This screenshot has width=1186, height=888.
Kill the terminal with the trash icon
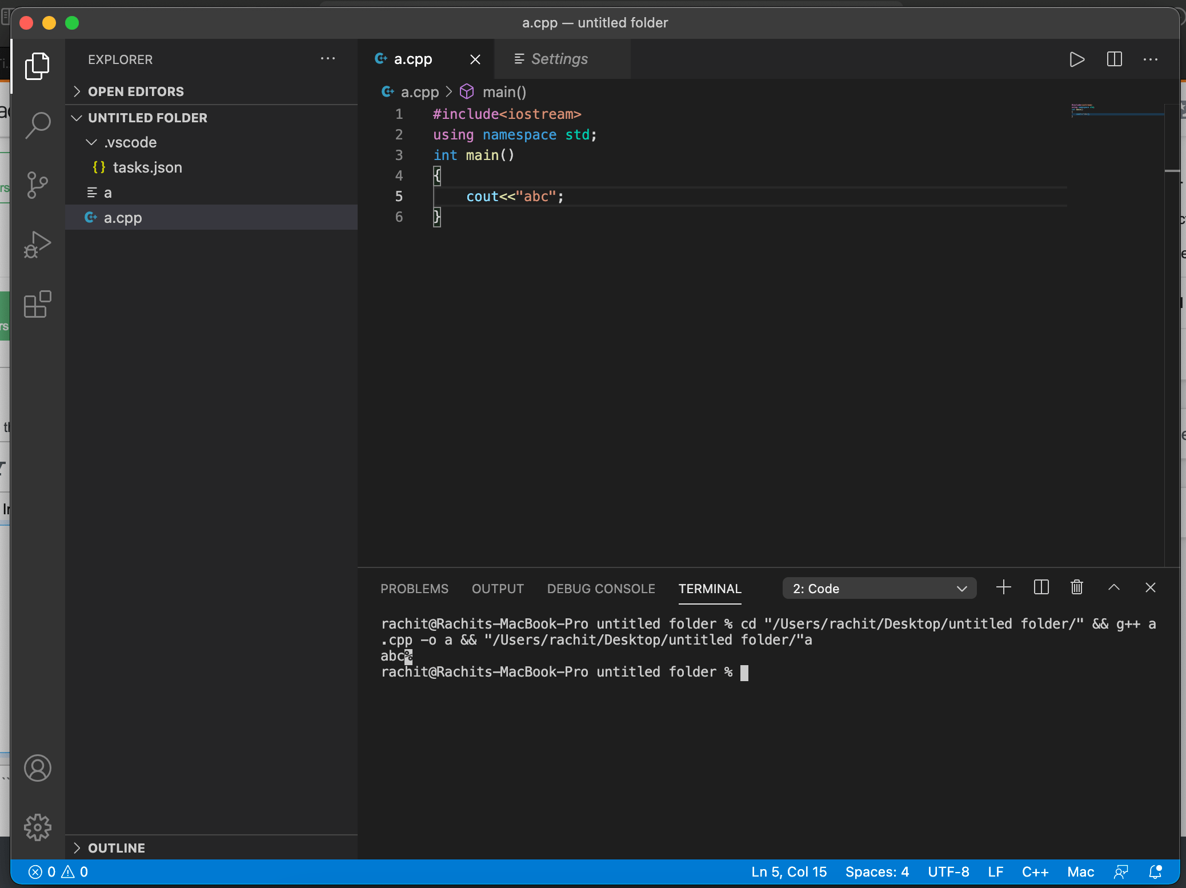[1077, 587]
